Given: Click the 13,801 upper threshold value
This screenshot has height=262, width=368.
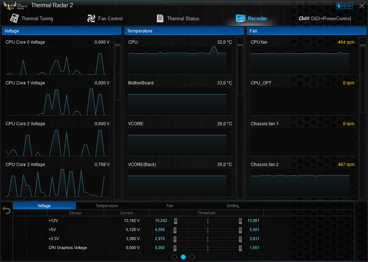Looking at the screenshot, I should [253, 220].
